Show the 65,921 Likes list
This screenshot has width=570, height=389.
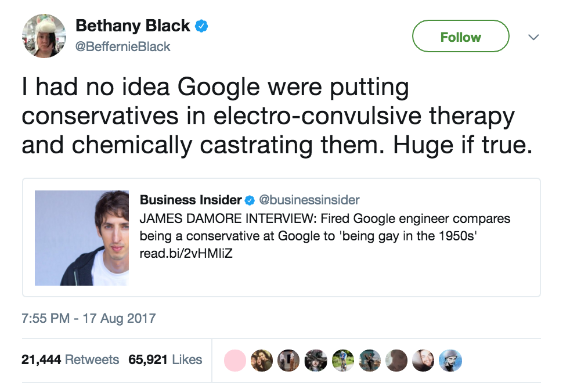click(165, 359)
